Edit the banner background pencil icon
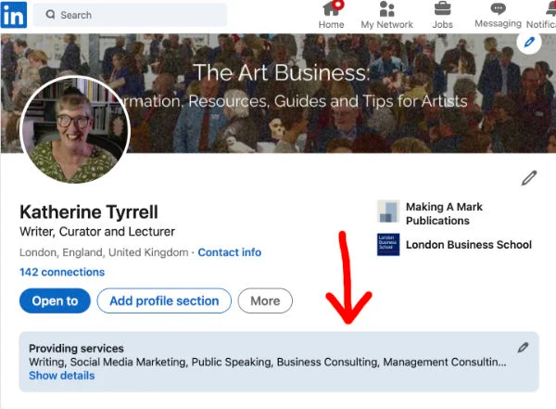The image size is (556, 409). [529, 42]
